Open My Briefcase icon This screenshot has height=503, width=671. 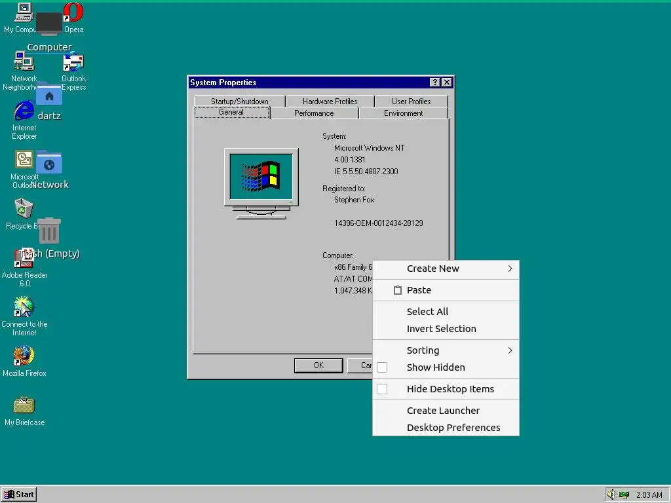point(24,405)
